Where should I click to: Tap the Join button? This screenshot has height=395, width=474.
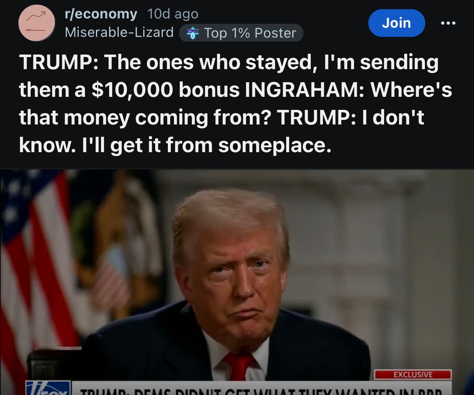(396, 23)
